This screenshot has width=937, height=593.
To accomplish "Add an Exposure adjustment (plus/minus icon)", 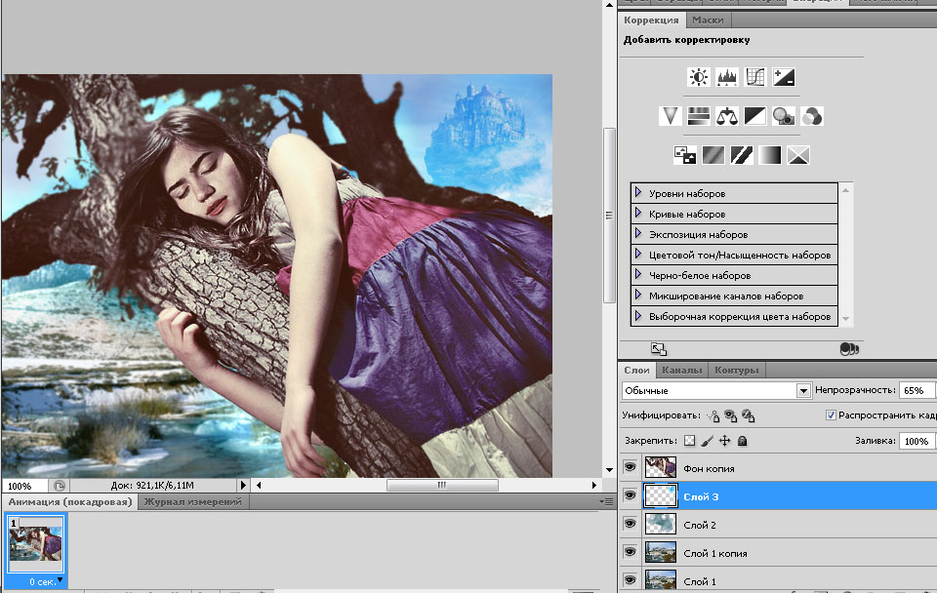I will click(x=784, y=77).
